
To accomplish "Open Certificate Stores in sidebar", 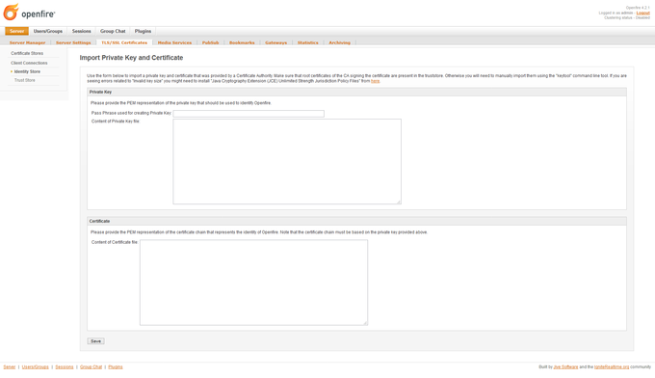I will tap(27, 54).
